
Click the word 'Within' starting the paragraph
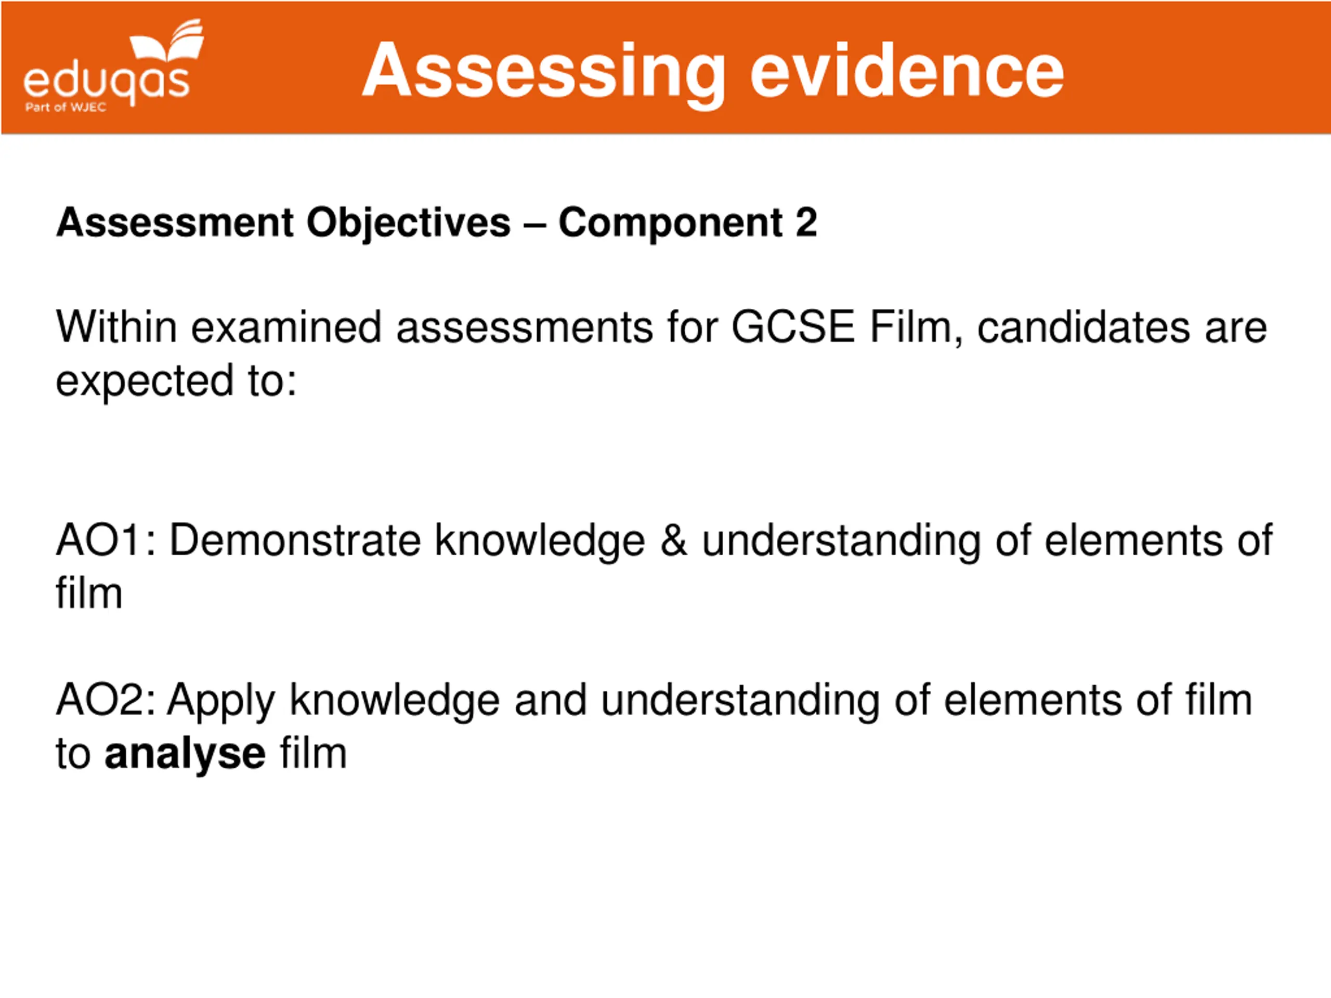(x=116, y=327)
